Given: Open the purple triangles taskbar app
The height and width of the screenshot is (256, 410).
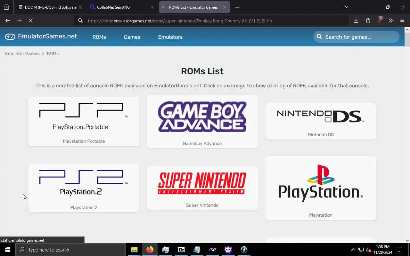Looking at the screenshot, I should [212, 250].
